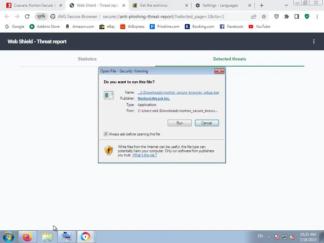Open the Amazon.com bookmark
Viewport: 324px width, 243px height.
79,27
